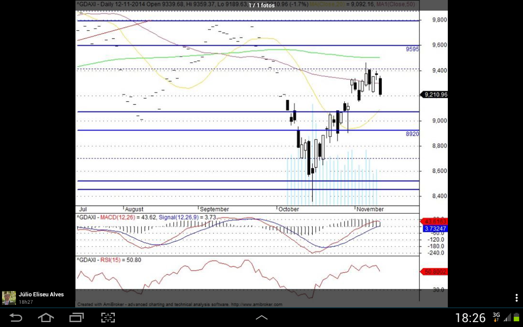Tap the '1 / 1 fotos' counter
The image size is (523, 327).
tap(261, 5)
